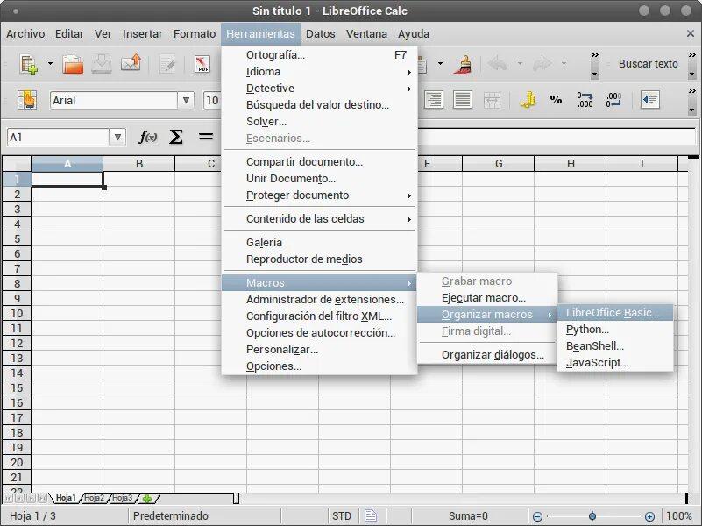
Task: Expand the Proteger documento submenu
Action: pos(319,195)
